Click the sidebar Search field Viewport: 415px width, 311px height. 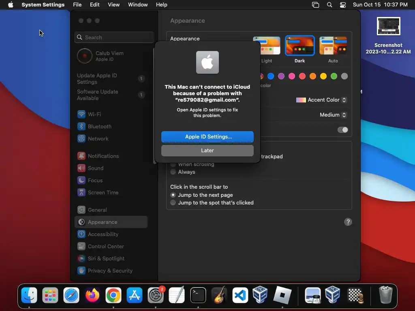coord(114,37)
